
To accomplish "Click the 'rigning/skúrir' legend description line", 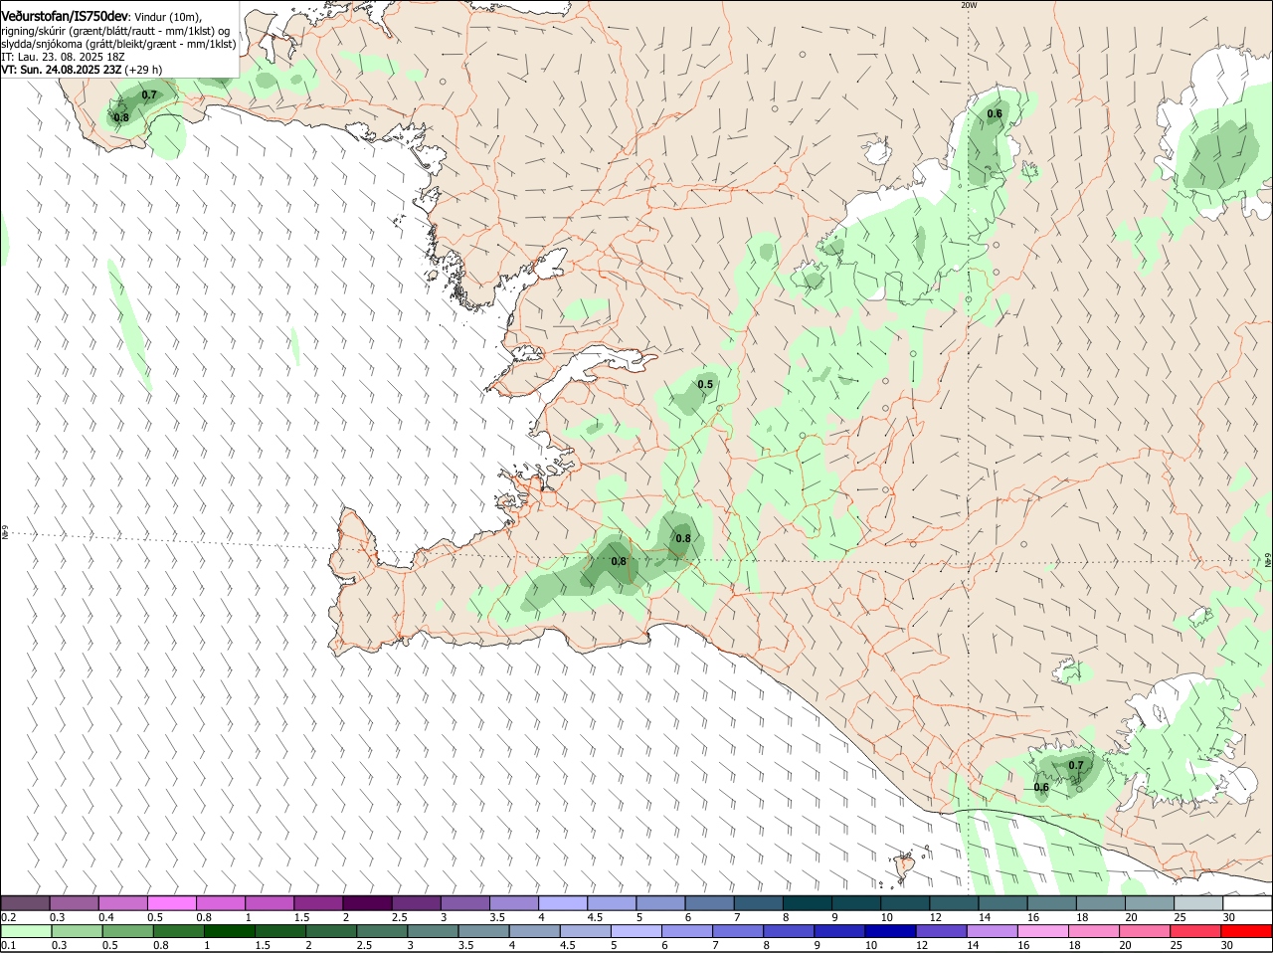I will 115,31.
